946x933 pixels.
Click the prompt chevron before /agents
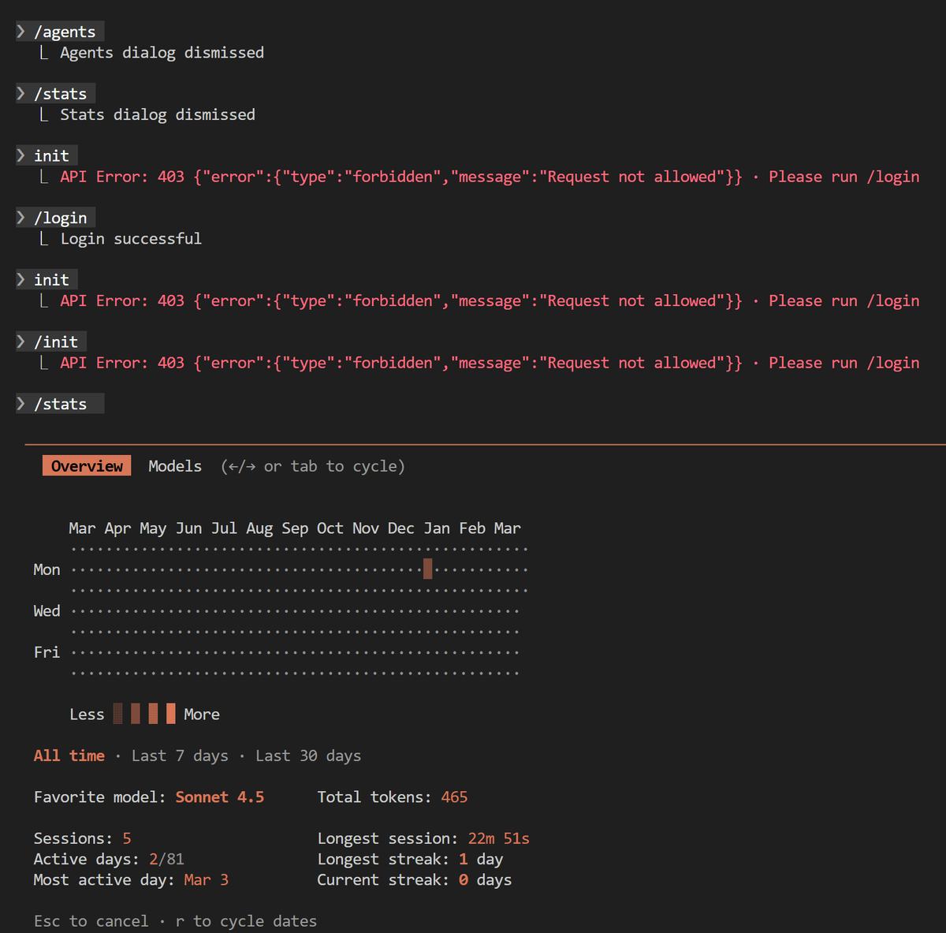21,32
